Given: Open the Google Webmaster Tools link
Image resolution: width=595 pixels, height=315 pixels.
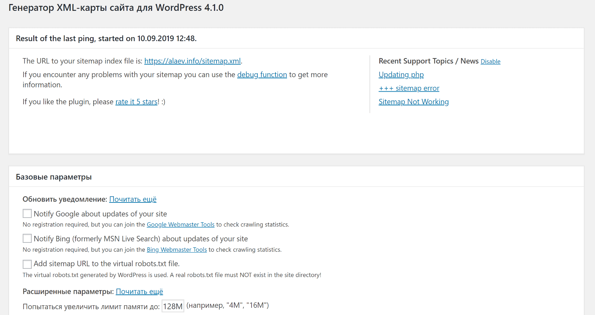Looking at the screenshot, I should 180,224.
